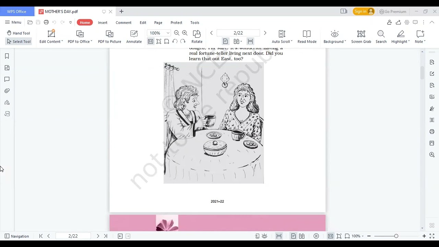Enter Read Mode
This screenshot has height=247, width=439.
tap(307, 37)
